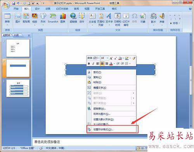Image resolution: width=194 pixels, height=152 pixels.
Task: Open 页眉和页脚 header and footer
Action: pyautogui.click(x=101, y=19)
